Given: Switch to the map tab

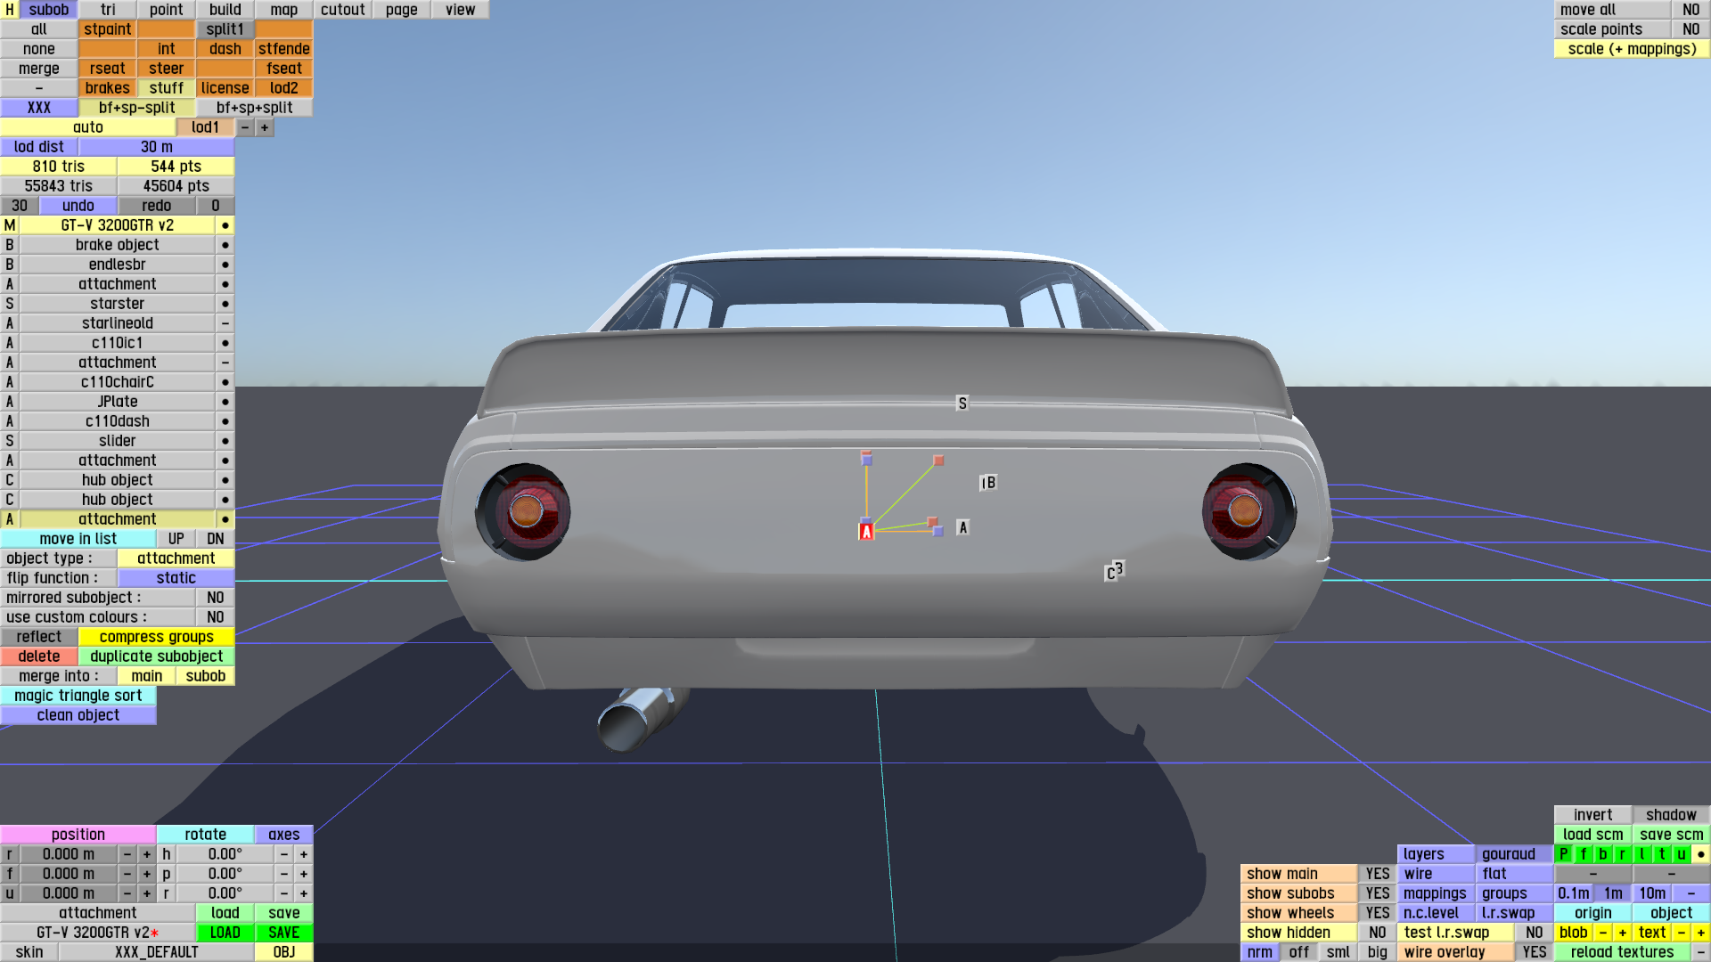Looking at the screenshot, I should coord(283,10).
